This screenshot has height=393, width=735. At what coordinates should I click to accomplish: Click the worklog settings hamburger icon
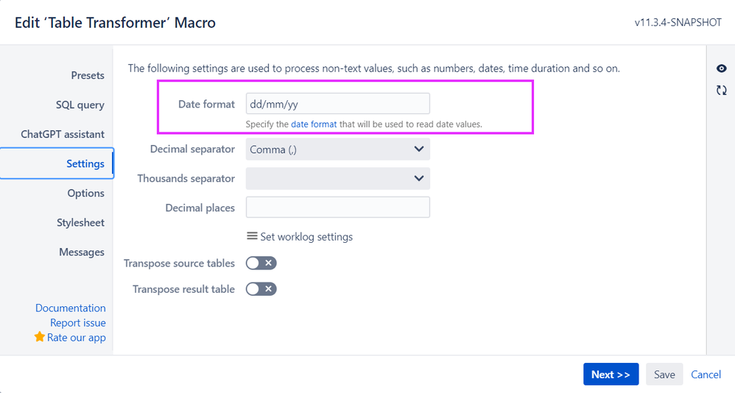tap(252, 236)
